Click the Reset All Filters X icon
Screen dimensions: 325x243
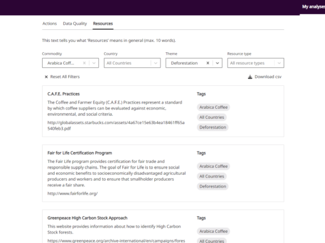coord(46,77)
